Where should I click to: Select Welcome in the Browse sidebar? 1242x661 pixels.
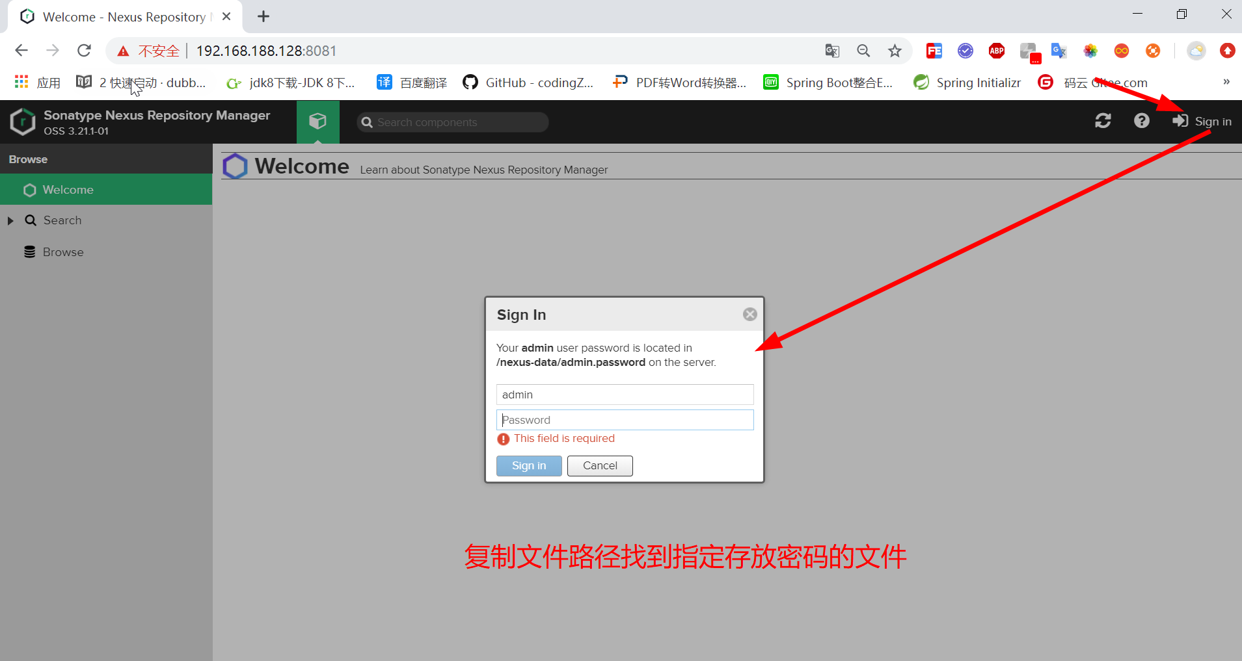pos(106,190)
